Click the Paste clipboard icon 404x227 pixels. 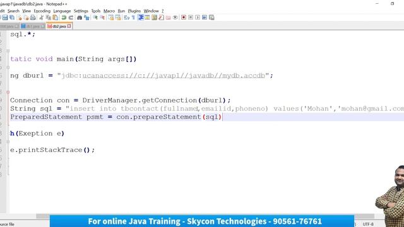[56, 18]
